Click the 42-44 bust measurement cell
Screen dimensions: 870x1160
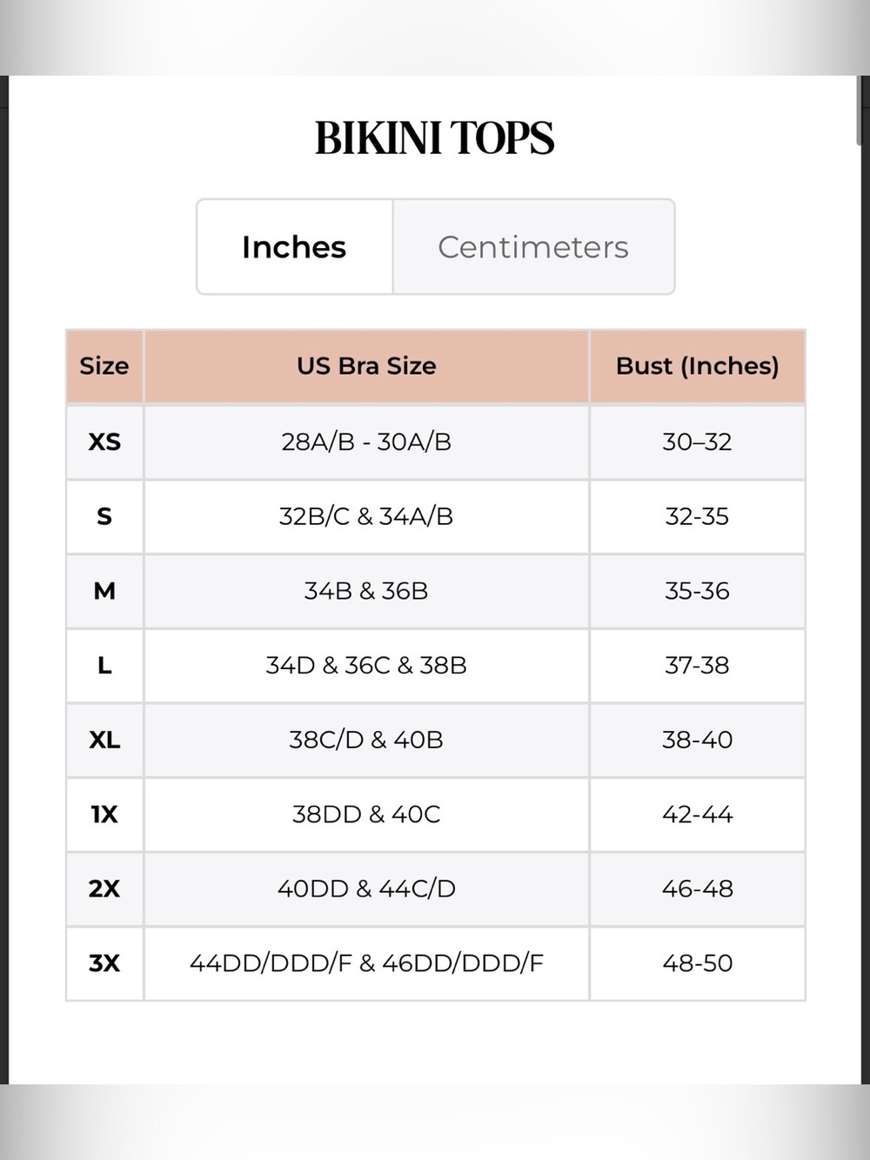[697, 815]
